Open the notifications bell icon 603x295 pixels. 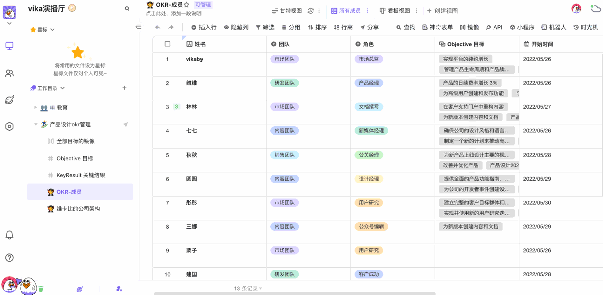[9, 235]
